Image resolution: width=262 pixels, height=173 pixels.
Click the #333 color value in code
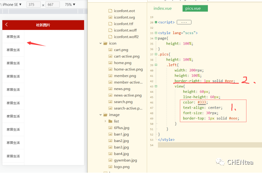coord(203,102)
